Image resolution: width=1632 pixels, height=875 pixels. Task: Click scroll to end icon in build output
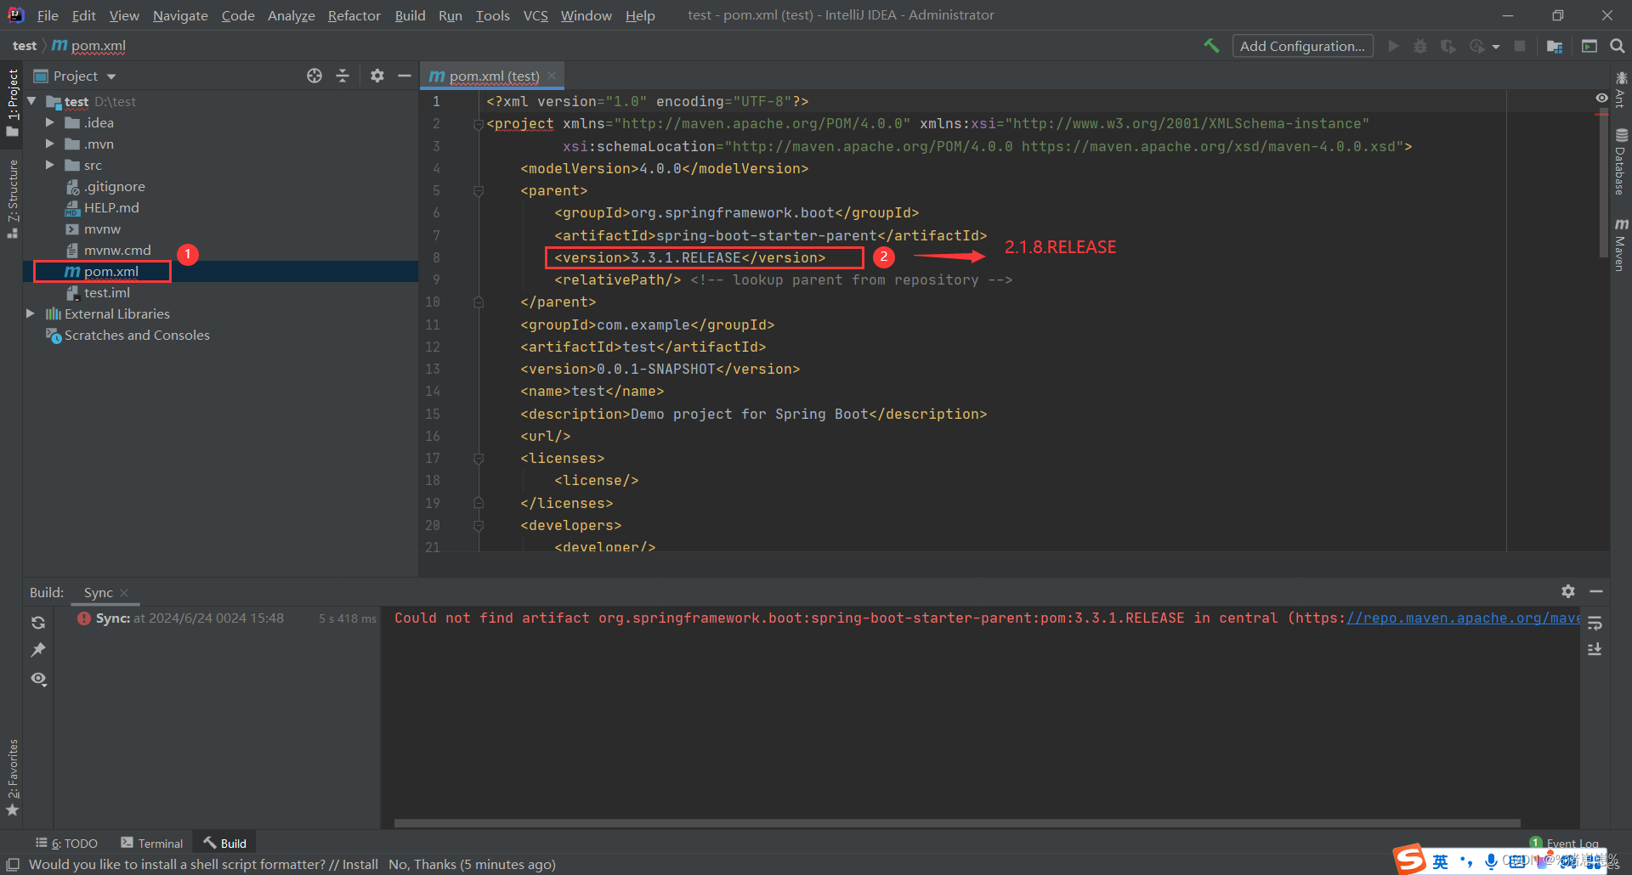[1595, 649]
